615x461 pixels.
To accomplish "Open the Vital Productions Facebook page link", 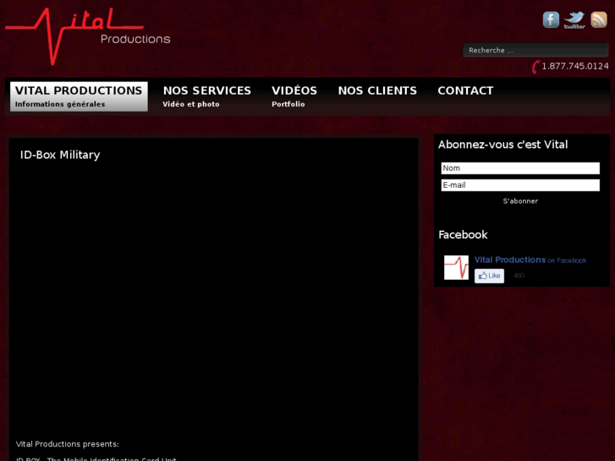I will coord(509,260).
